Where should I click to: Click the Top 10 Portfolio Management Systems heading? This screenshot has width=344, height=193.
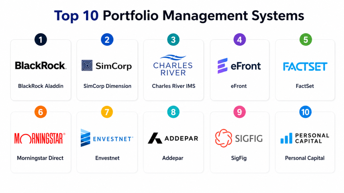point(179,16)
